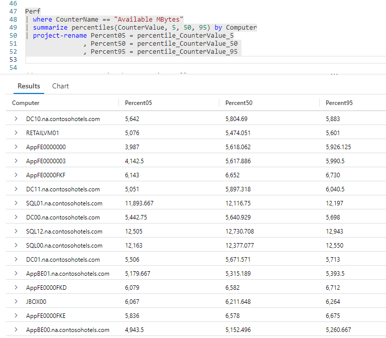Place cursor on the Perf query line
386x338 pixels.
33,11
